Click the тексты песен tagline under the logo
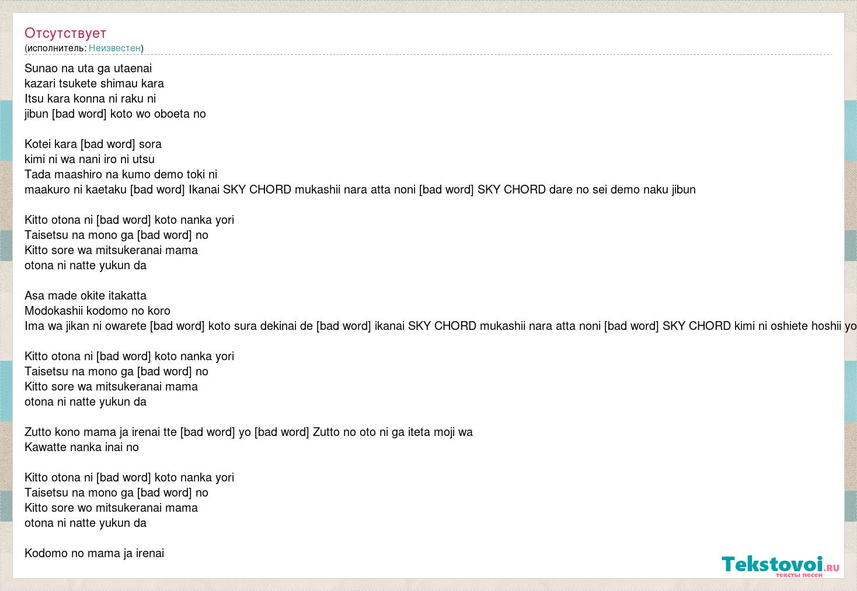The height and width of the screenshot is (591, 857). tap(799, 575)
